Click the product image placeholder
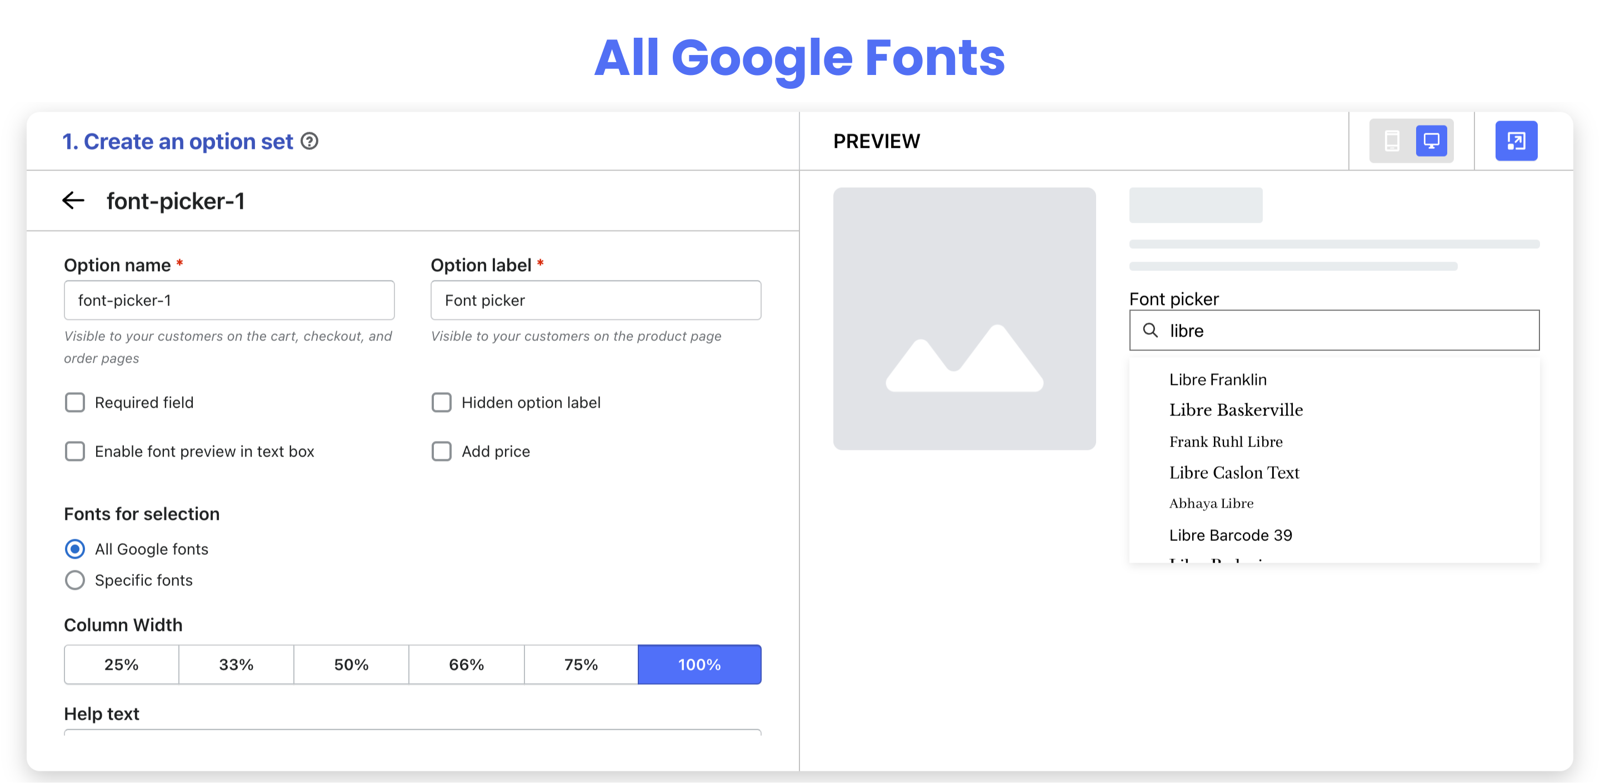This screenshot has height=783, width=1600. 964,319
